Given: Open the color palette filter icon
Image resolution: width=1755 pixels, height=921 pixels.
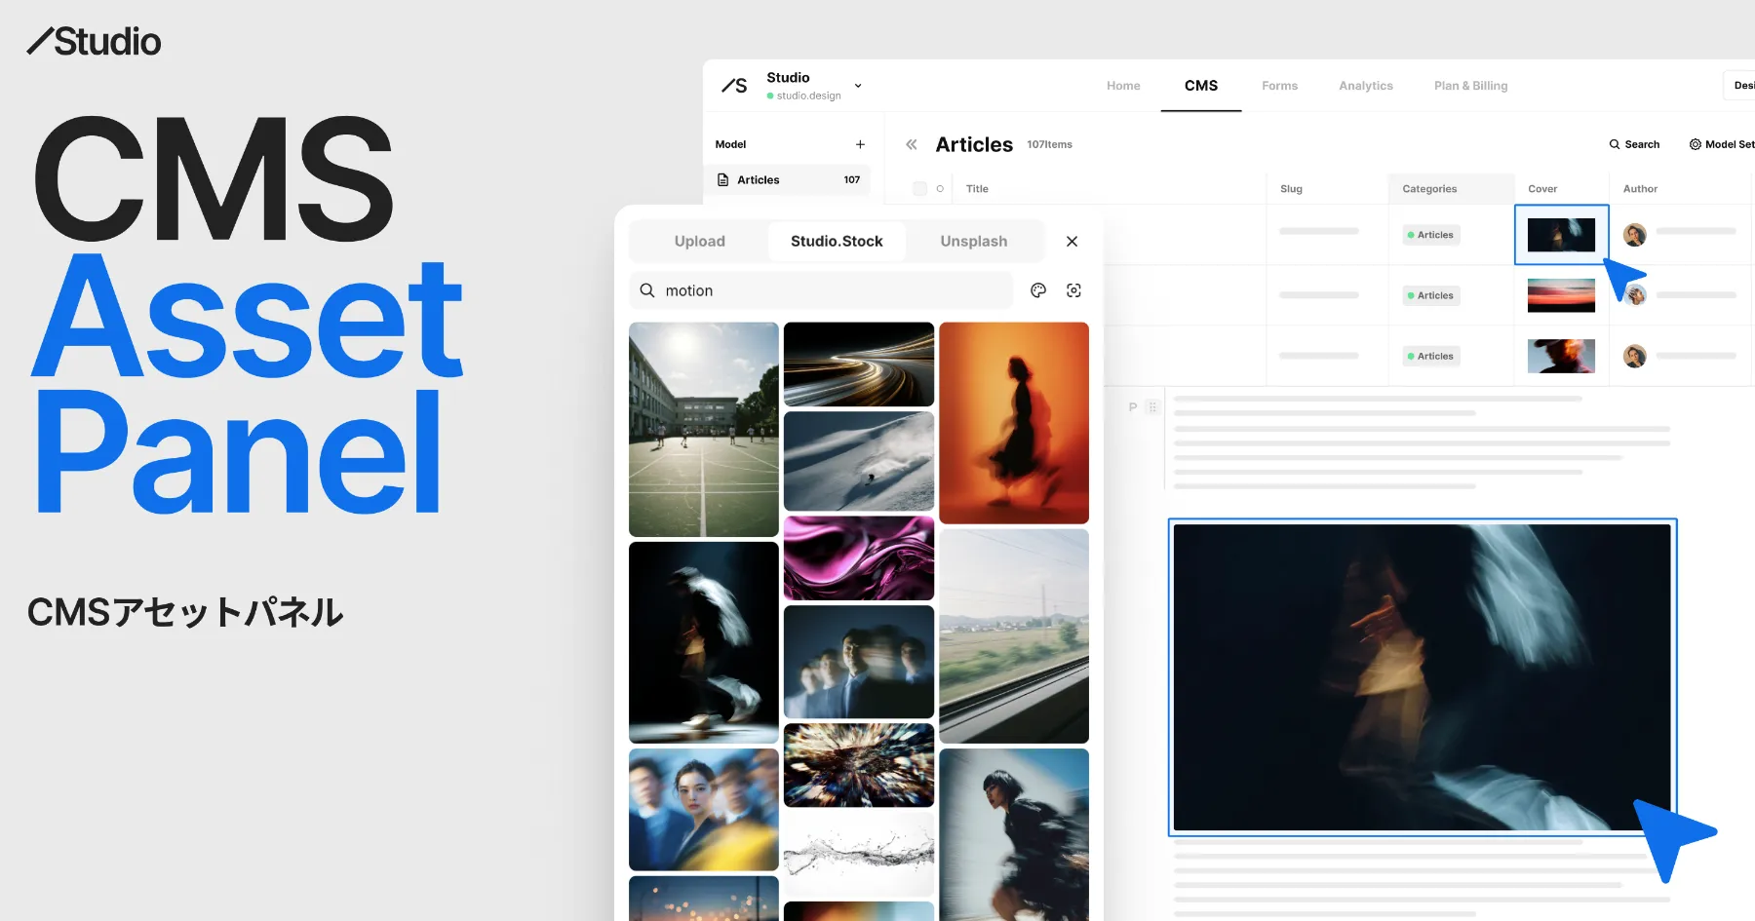Looking at the screenshot, I should tap(1038, 290).
